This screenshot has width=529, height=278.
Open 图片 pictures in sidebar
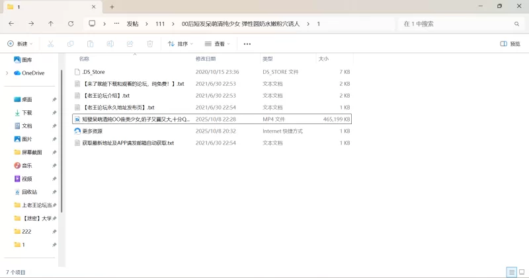23,139
